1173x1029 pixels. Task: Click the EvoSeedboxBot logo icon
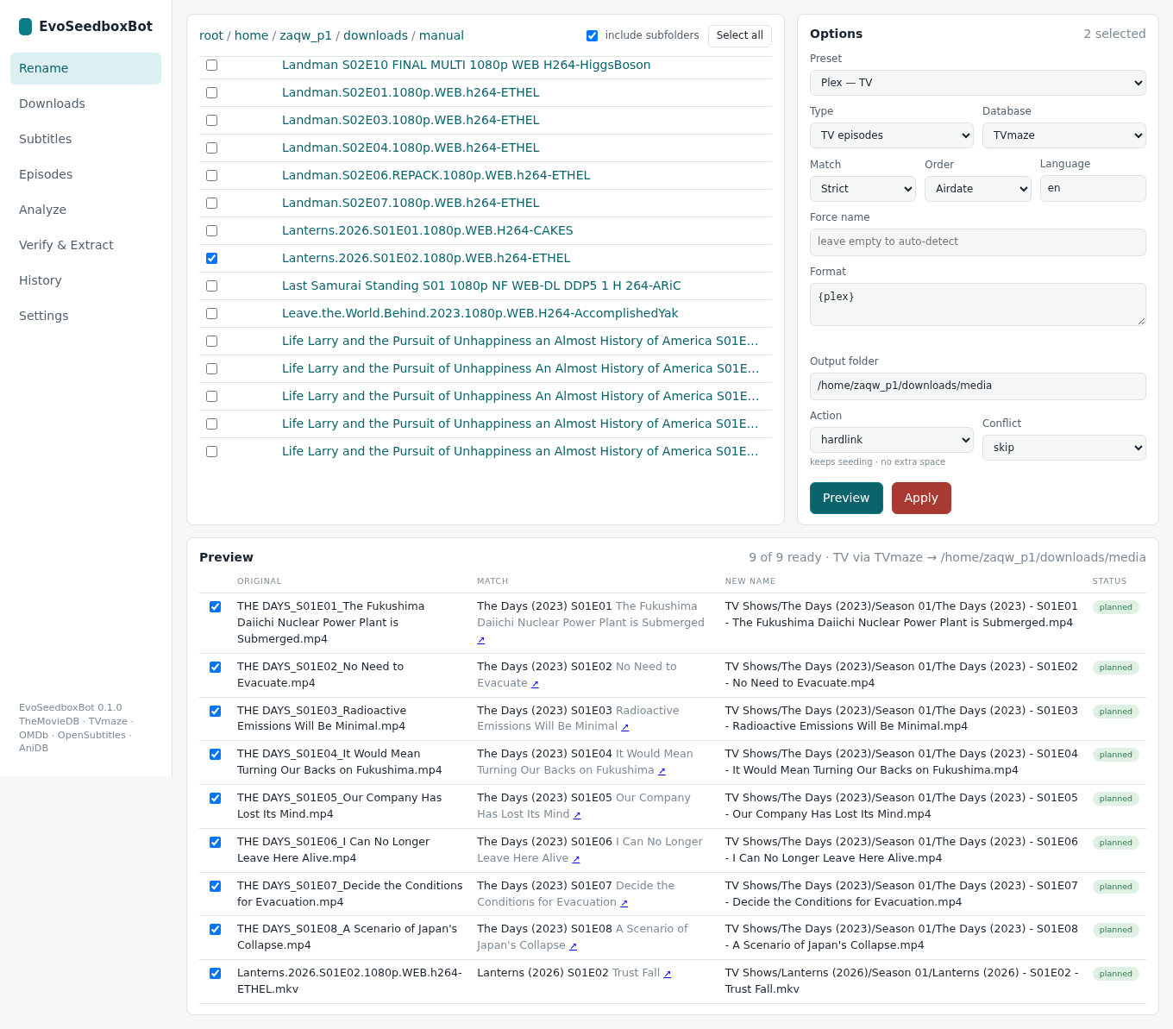[x=25, y=27]
